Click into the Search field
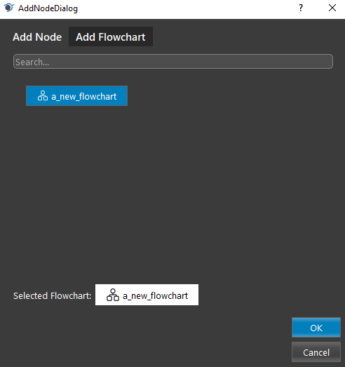The width and height of the screenshot is (345, 367). 173,62
